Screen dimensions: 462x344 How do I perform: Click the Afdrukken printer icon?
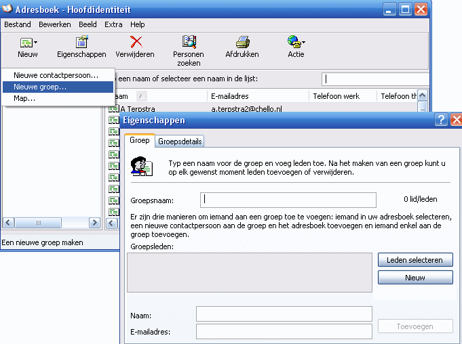tap(242, 43)
